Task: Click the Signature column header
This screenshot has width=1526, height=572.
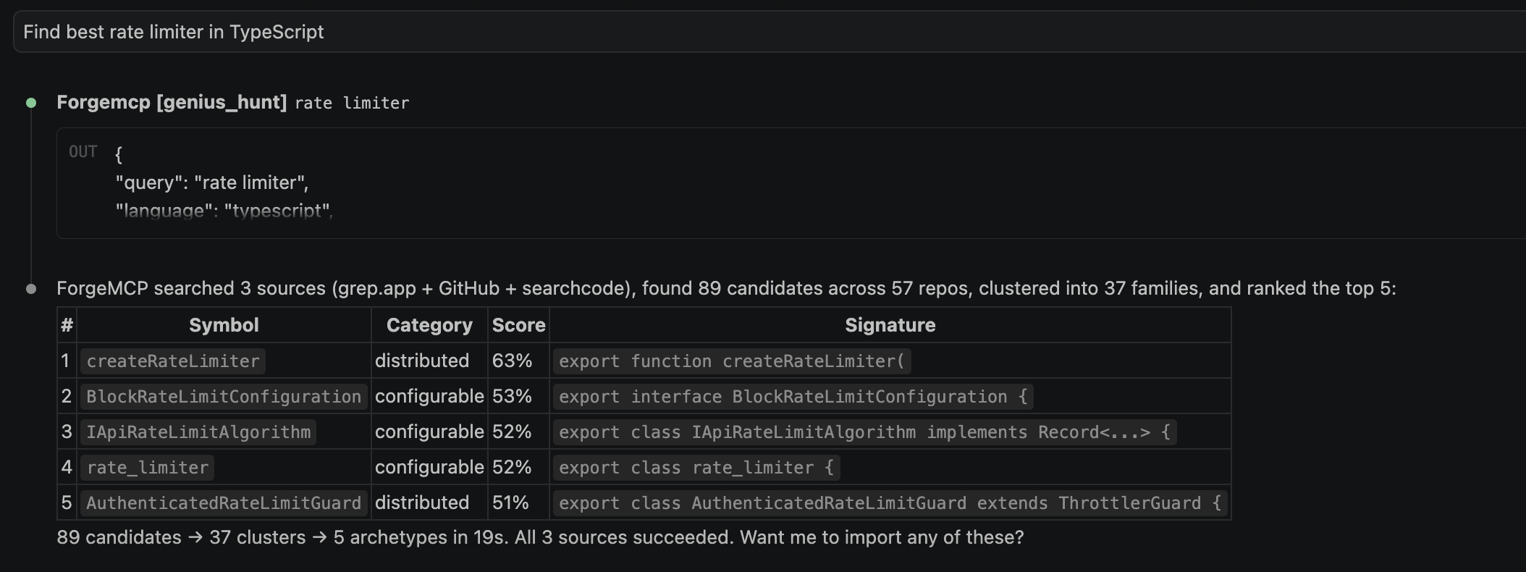Action: click(x=890, y=325)
